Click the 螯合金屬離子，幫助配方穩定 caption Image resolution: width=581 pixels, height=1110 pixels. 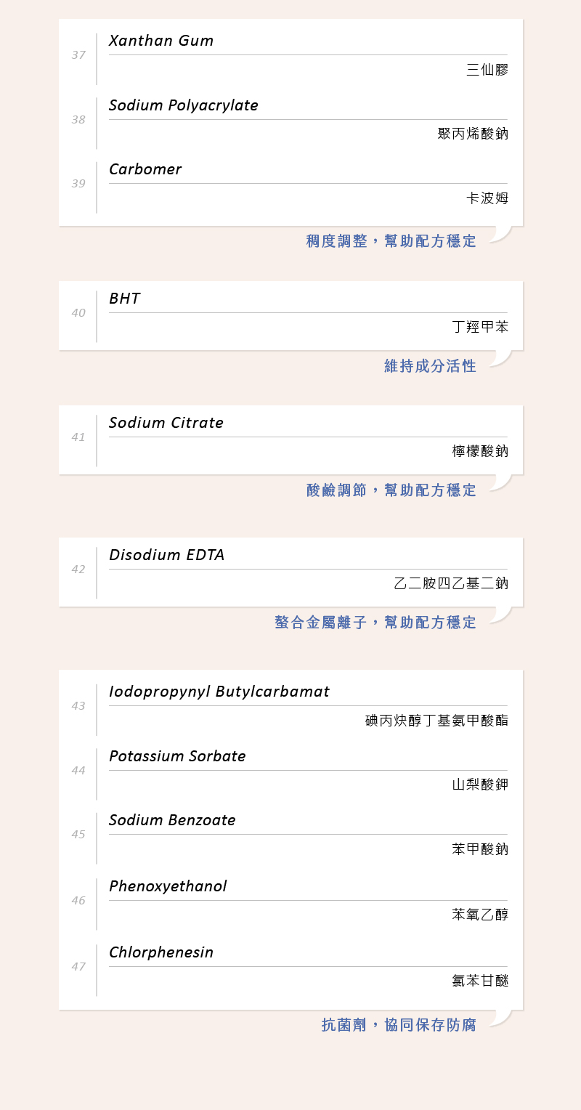(375, 623)
